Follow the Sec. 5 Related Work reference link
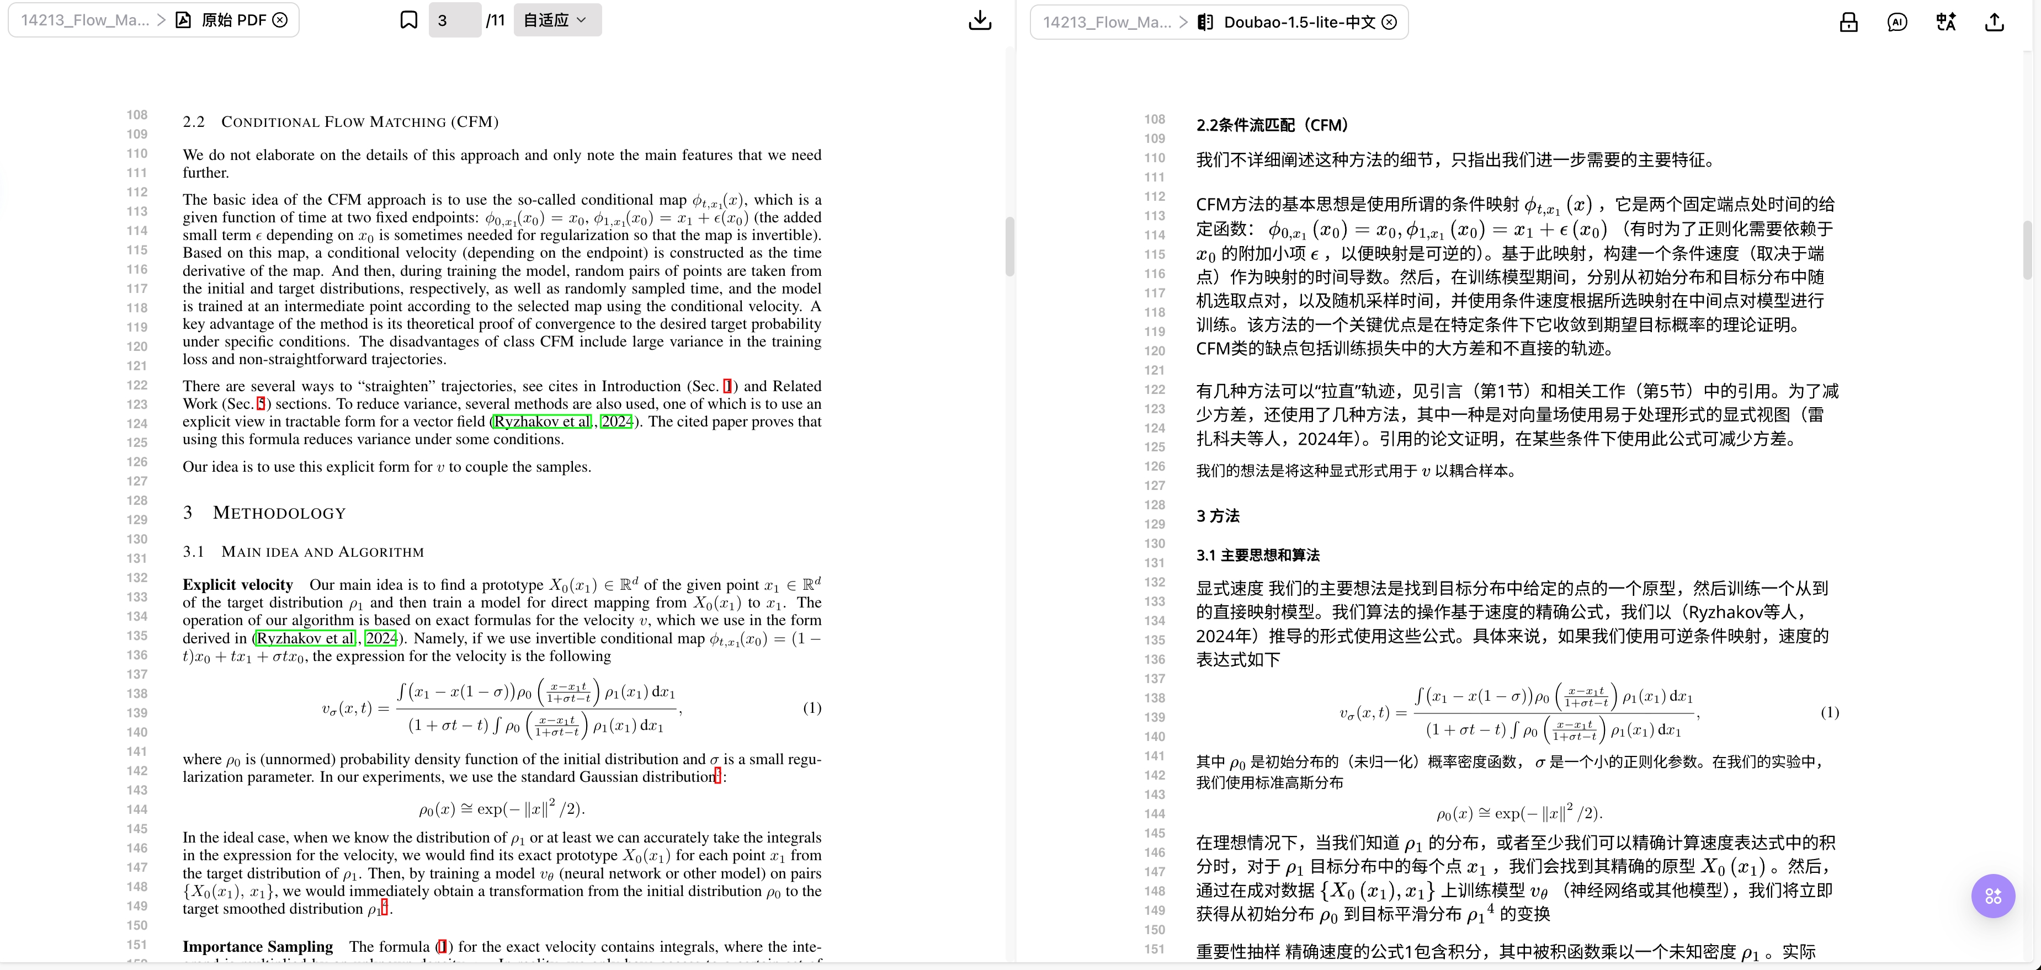This screenshot has width=2041, height=970. click(x=261, y=404)
